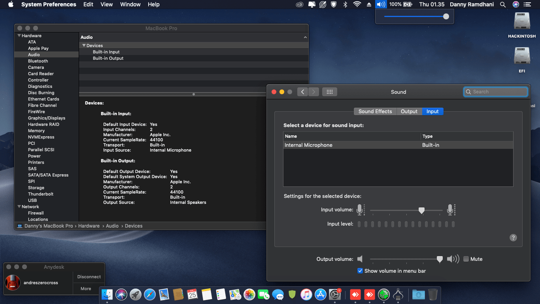Open the Wi-Fi menu bar icon
The width and height of the screenshot is (540, 304).
(357, 4)
